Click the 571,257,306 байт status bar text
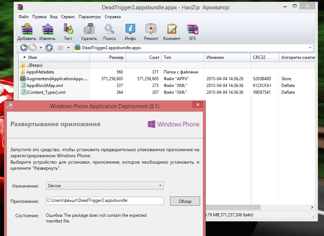The image size is (324, 236). [237, 215]
